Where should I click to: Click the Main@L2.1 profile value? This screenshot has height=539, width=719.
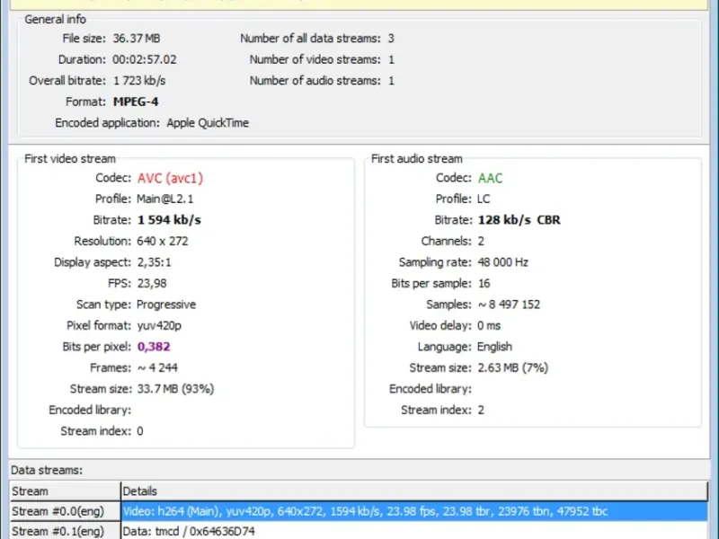coord(166,199)
